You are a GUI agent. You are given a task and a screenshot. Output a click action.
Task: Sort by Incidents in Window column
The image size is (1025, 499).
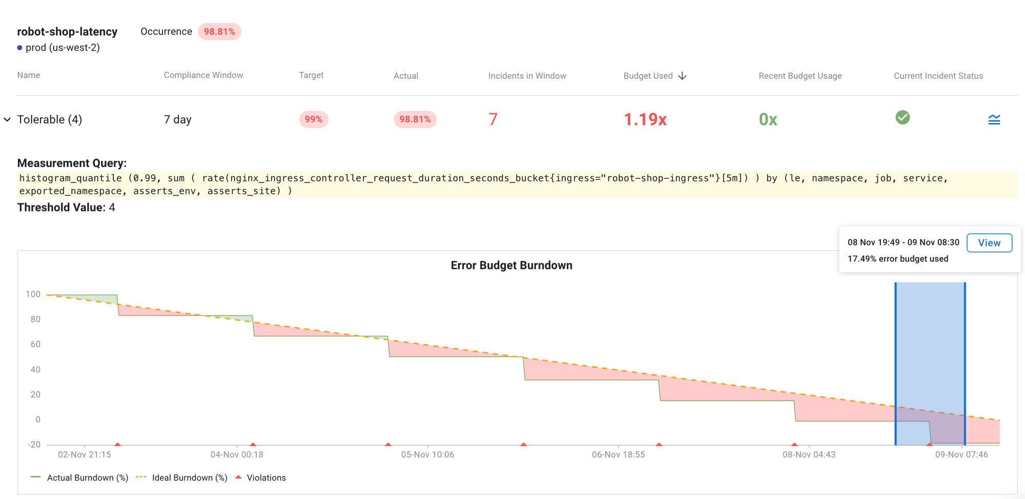[x=527, y=76]
